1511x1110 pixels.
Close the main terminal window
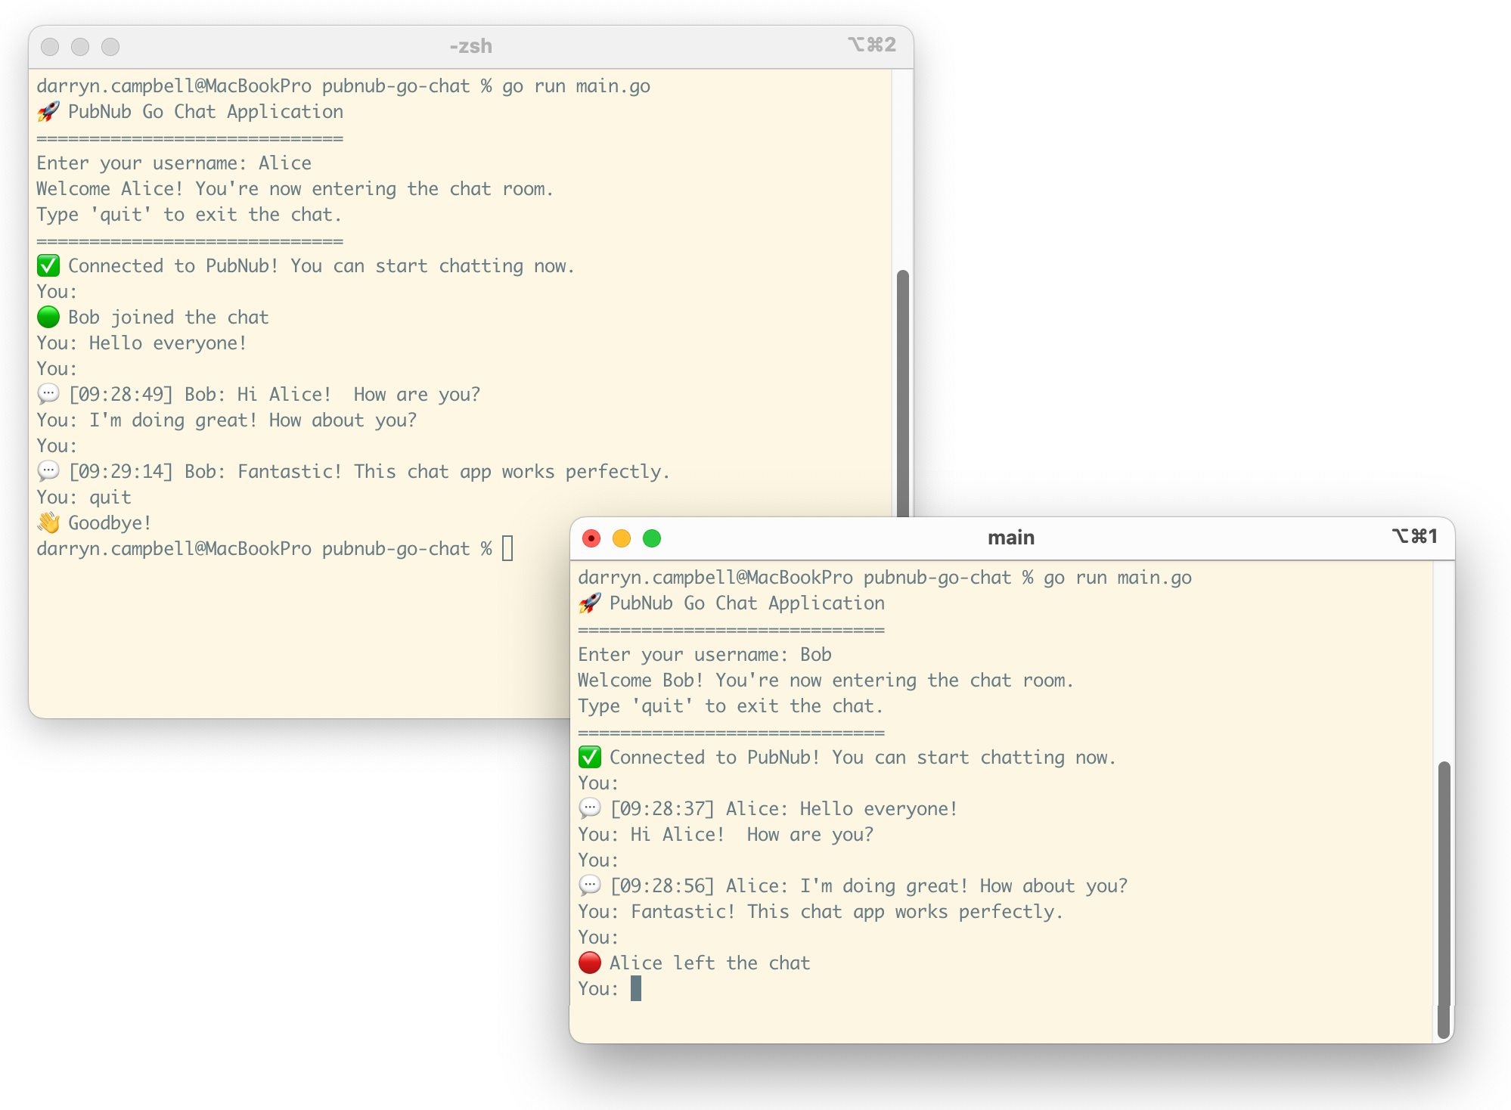coord(591,538)
